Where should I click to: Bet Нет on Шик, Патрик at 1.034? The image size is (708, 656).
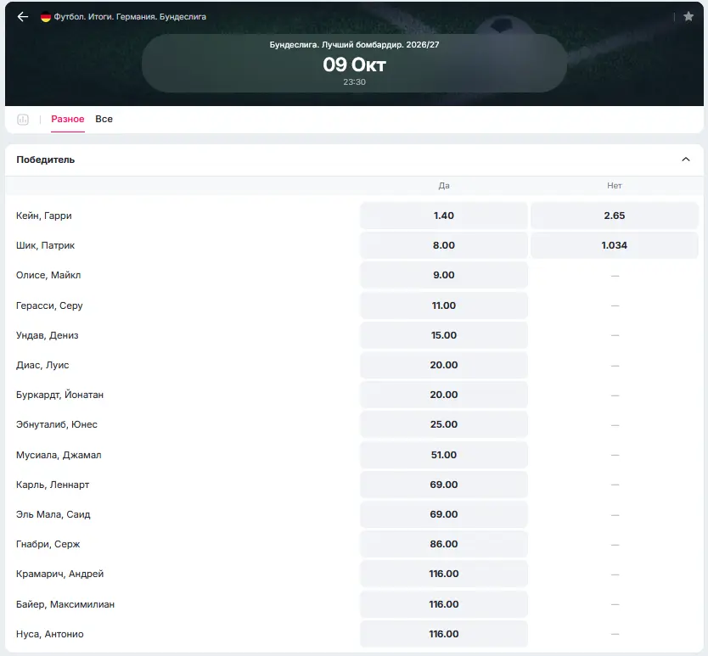[614, 245]
